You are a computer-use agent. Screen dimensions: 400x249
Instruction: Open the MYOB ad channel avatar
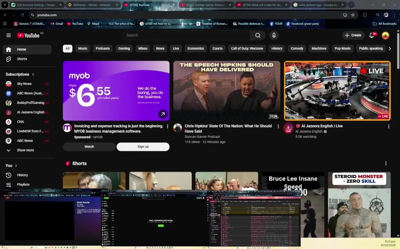click(x=67, y=128)
